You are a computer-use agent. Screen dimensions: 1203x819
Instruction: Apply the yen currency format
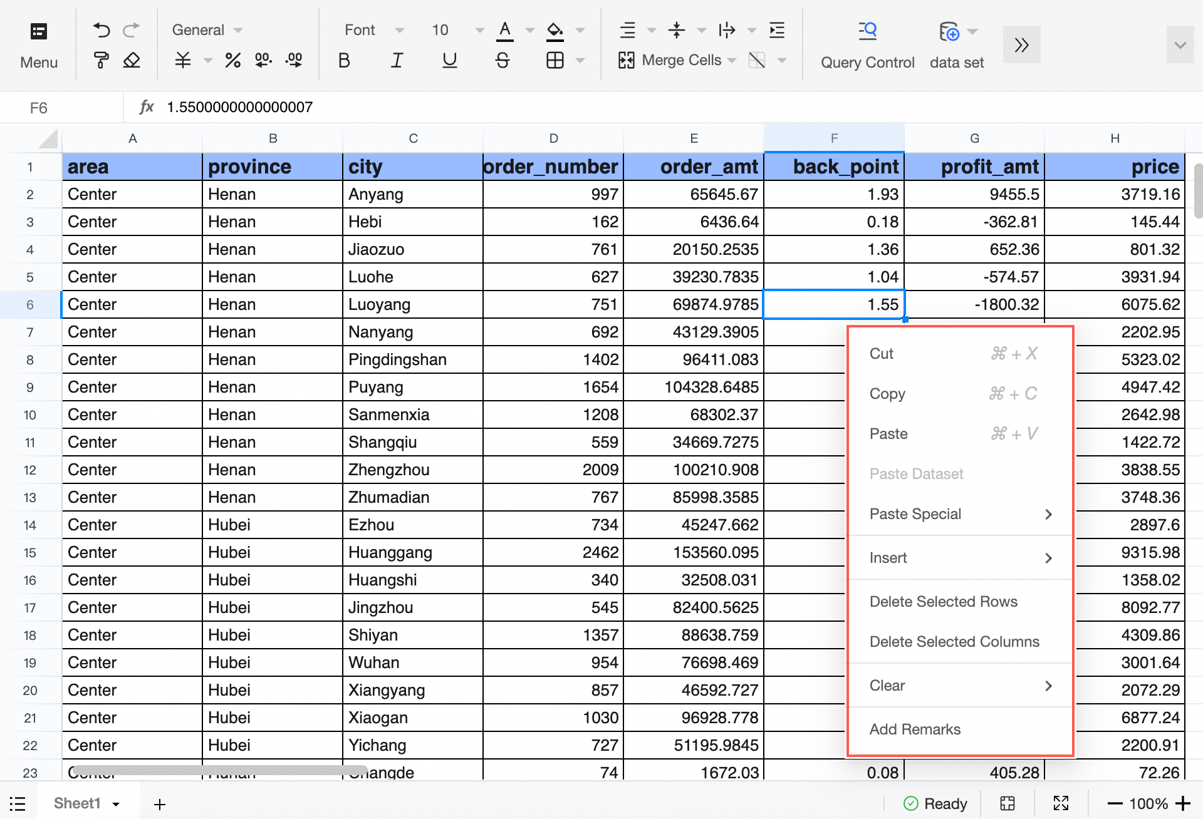[x=183, y=60]
